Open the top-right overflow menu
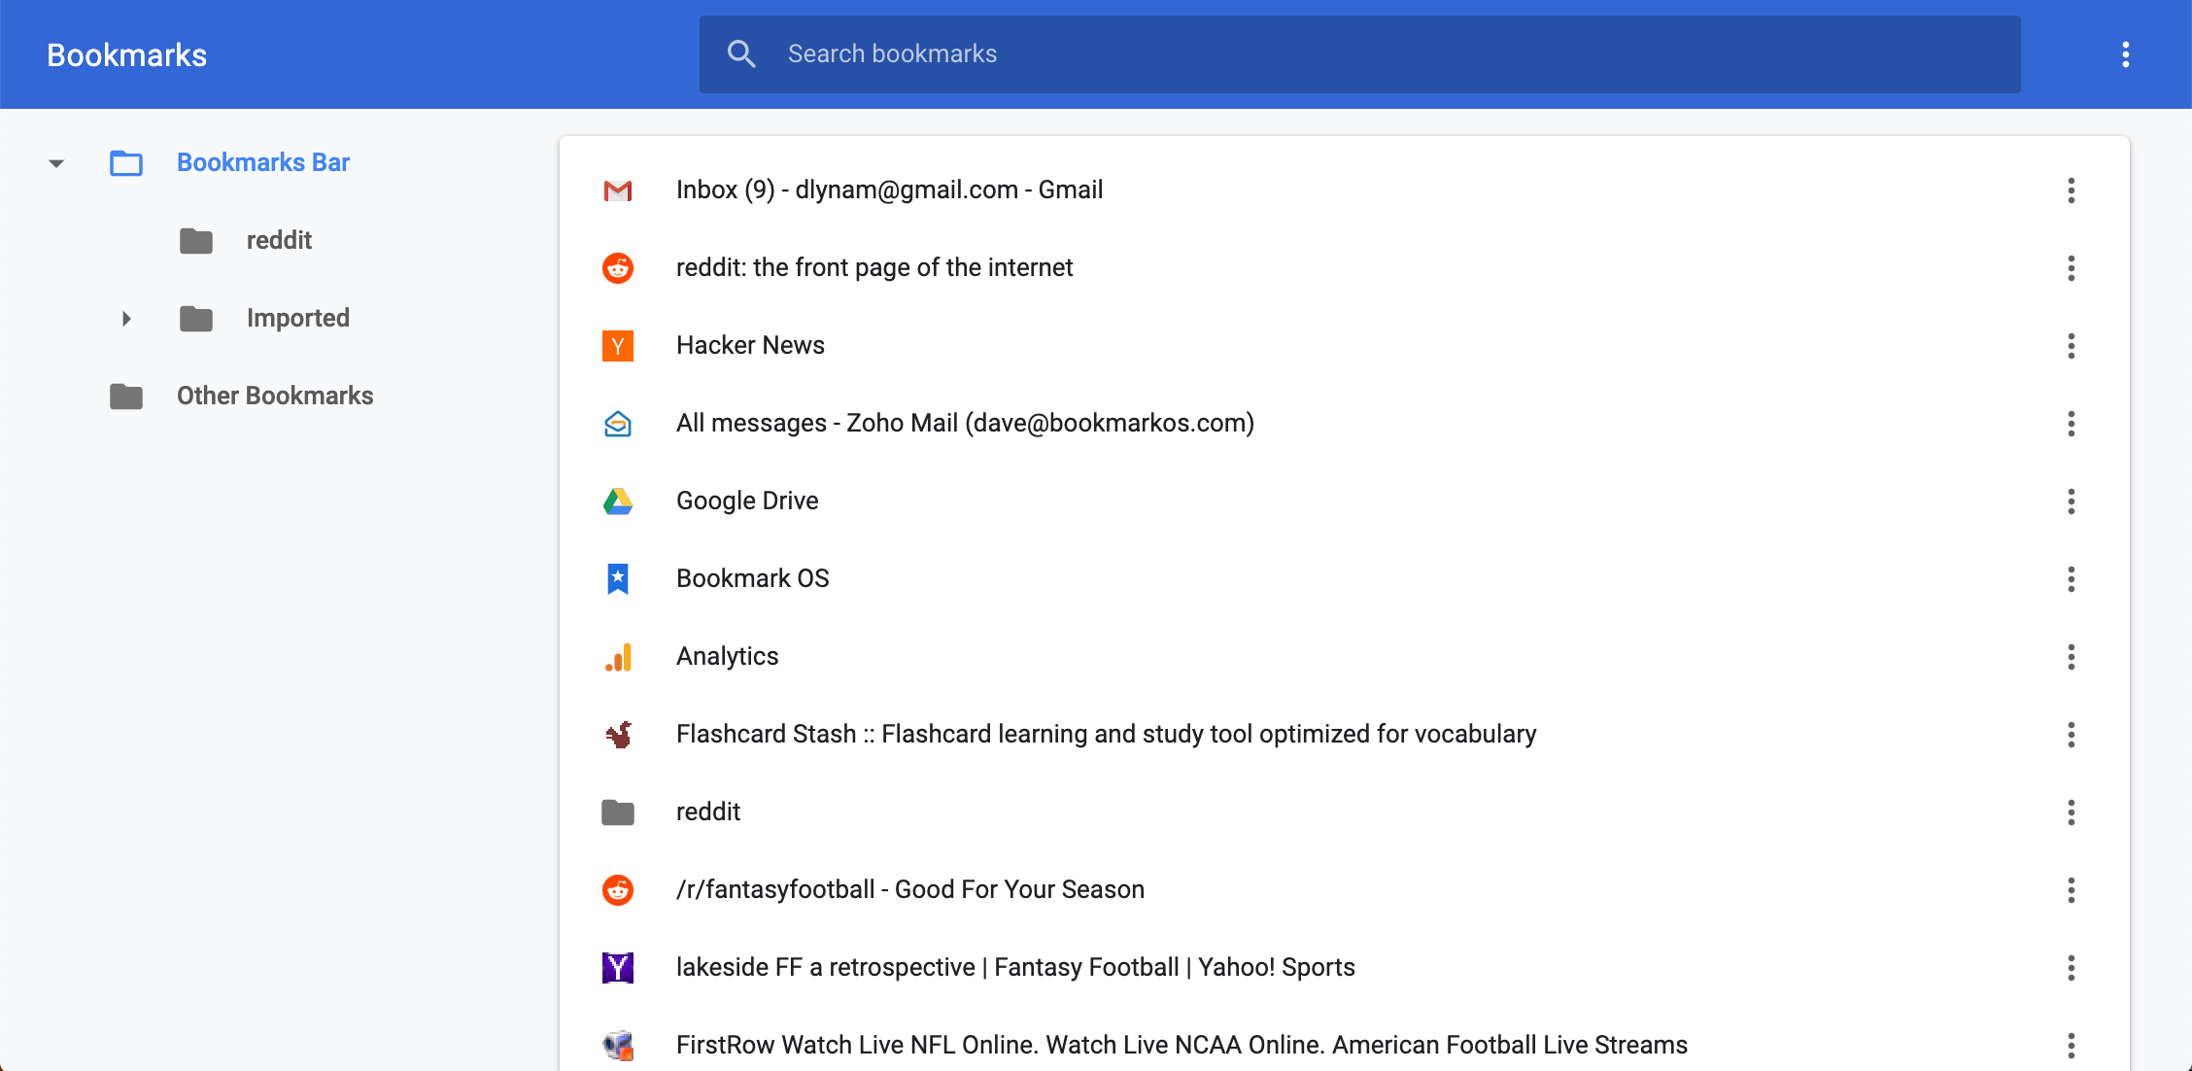This screenshot has width=2192, height=1071. (2125, 54)
